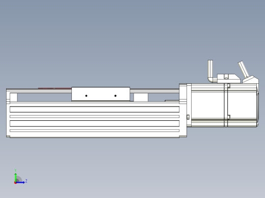Select the connector housing on top of the motor
Viewport: 265px width, 198px height.
(x=229, y=79)
